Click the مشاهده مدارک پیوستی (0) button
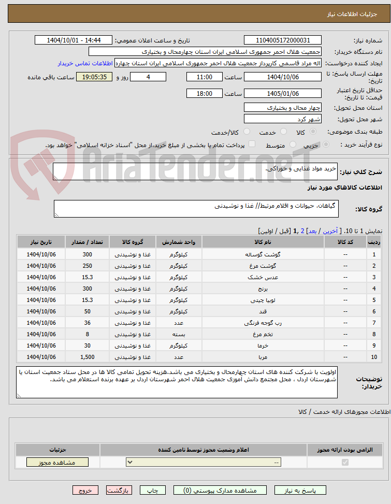 [220, 490]
